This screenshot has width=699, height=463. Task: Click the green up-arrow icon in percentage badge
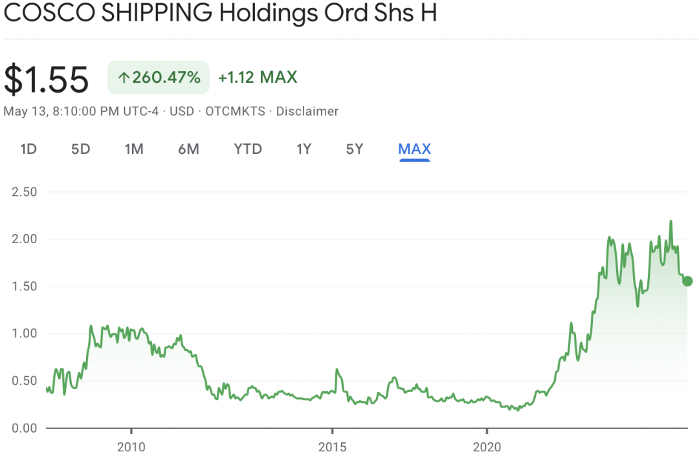click(x=124, y=78)
